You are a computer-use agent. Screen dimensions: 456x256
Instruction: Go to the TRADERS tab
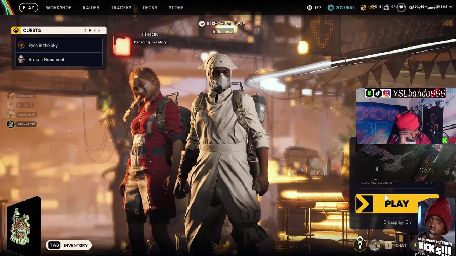click(x=121, y=7)
